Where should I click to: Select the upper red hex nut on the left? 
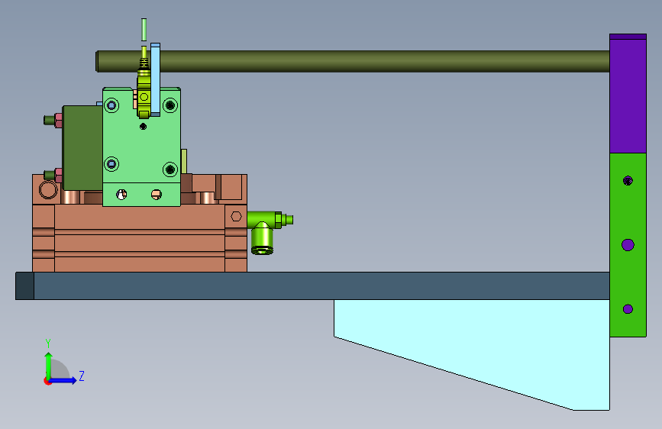pyautogui.click(x=58, y=121)
